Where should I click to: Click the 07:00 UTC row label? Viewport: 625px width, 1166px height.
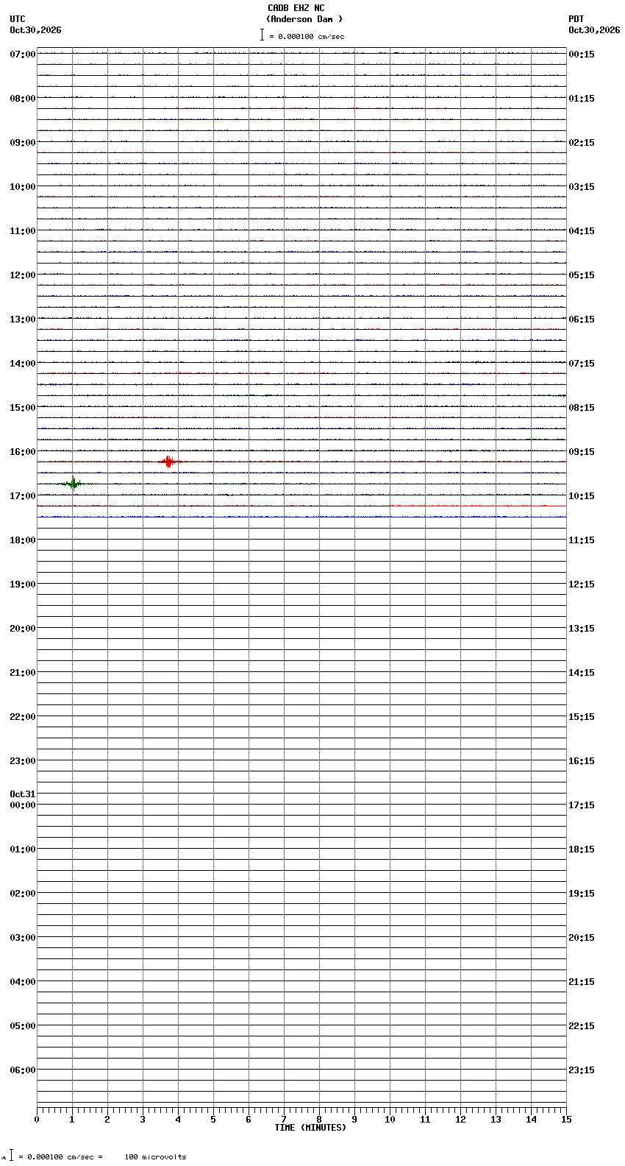point(23,54)
